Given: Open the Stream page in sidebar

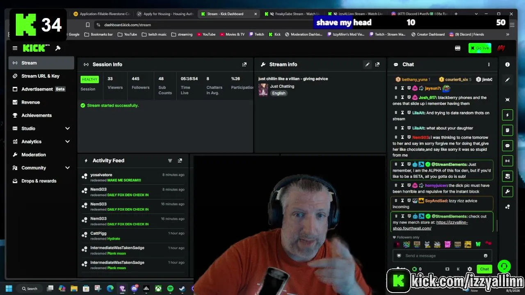Looking at the screenshot, I should (41, 63).
